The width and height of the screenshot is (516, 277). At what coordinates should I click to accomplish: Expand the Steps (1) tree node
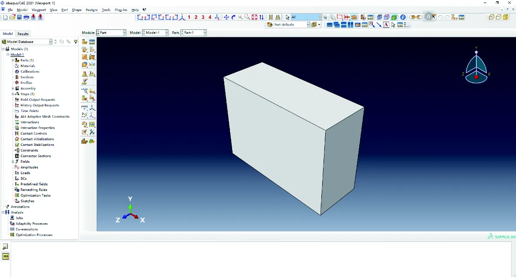pyautogui.click(x=13, y=94)
